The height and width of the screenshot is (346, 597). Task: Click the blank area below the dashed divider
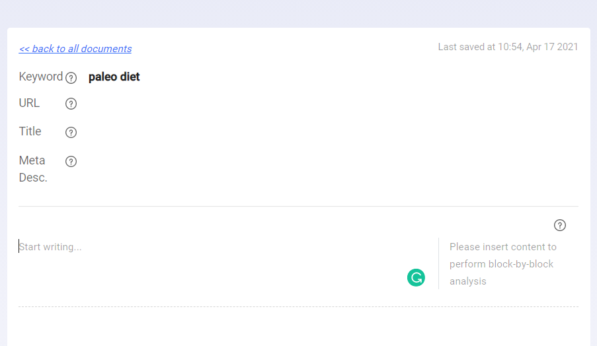299,326
